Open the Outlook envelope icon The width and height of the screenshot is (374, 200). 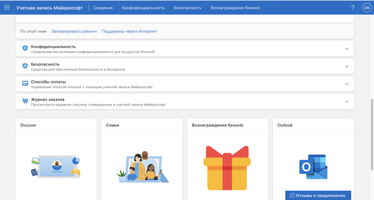coord(313,167)
